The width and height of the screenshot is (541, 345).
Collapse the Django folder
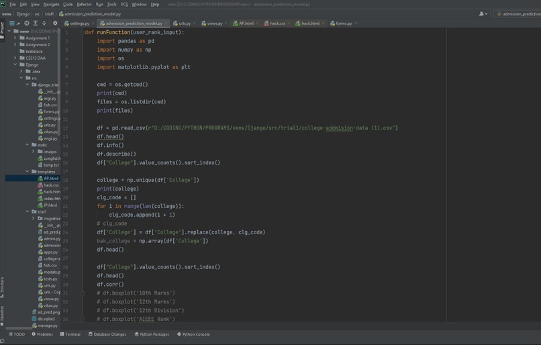(15, 64)
